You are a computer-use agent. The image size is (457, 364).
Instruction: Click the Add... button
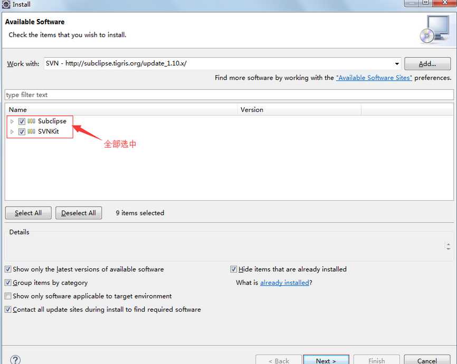(x=427, y=63)
